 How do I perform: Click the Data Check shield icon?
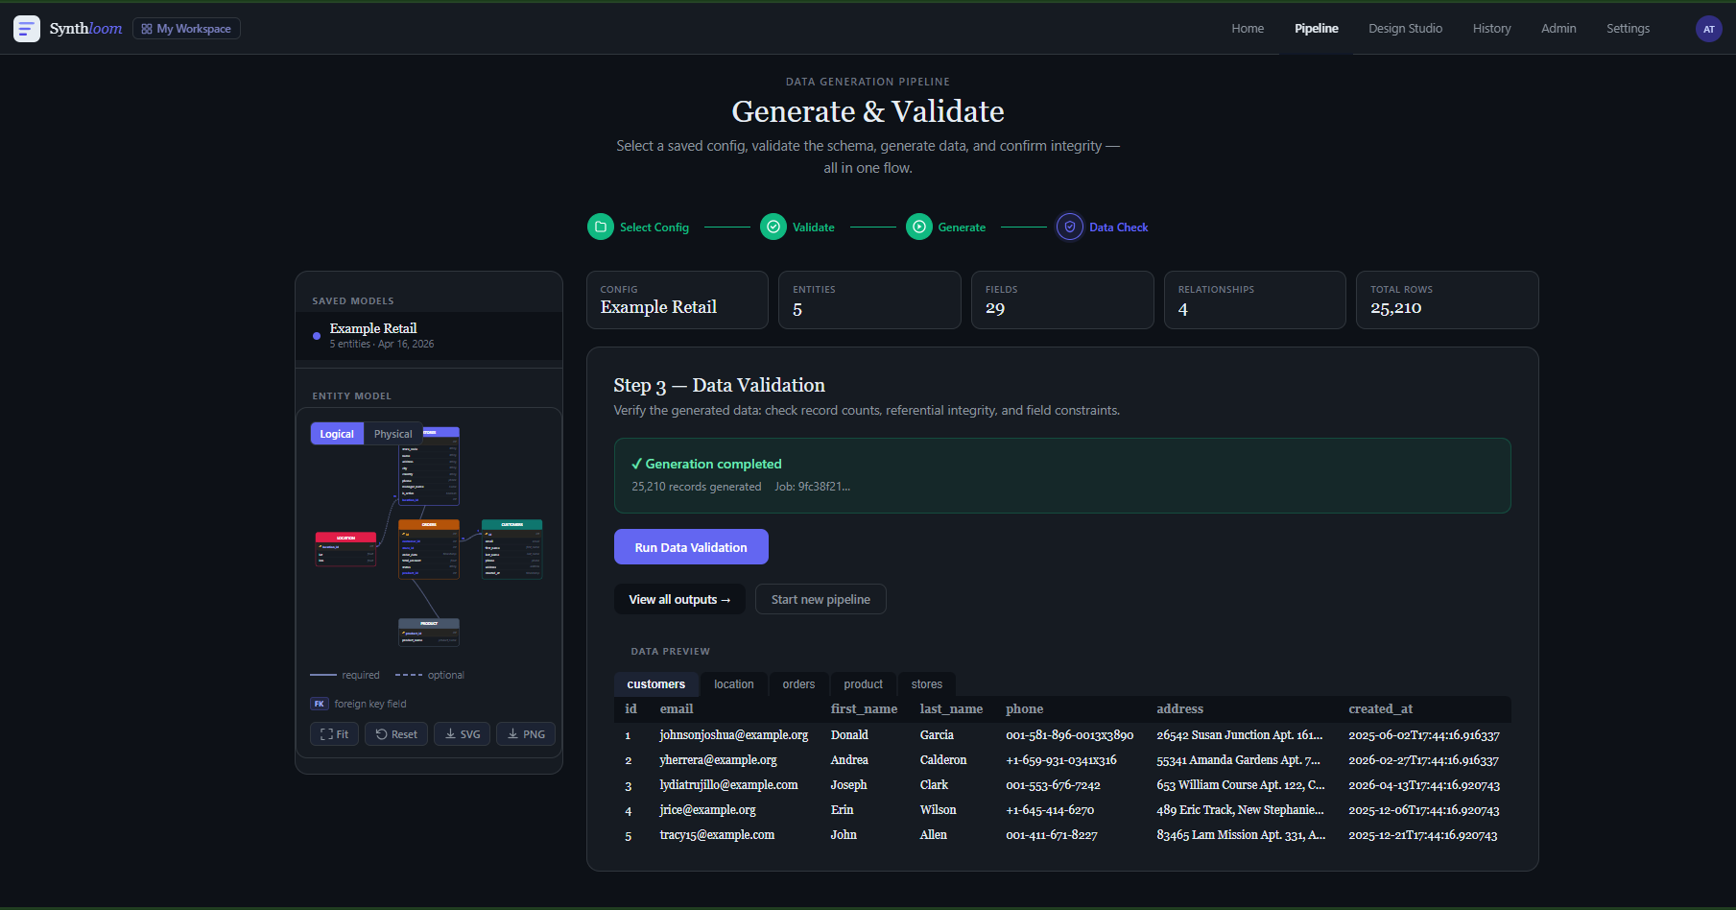1070,227
